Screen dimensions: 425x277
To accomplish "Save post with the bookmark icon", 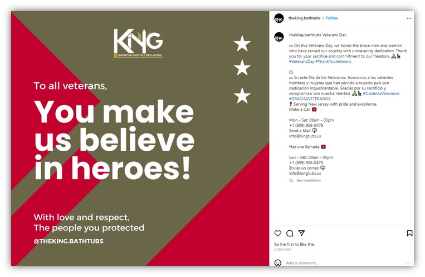I will tap(409, 233).
